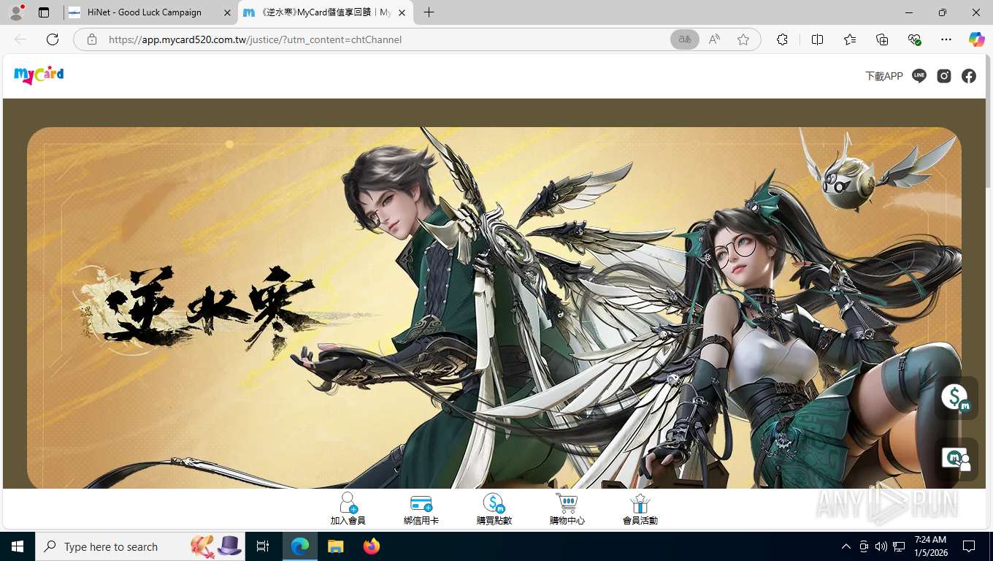
Task: Click the volume speaker tray icon
Action: [x=881, y=546]
